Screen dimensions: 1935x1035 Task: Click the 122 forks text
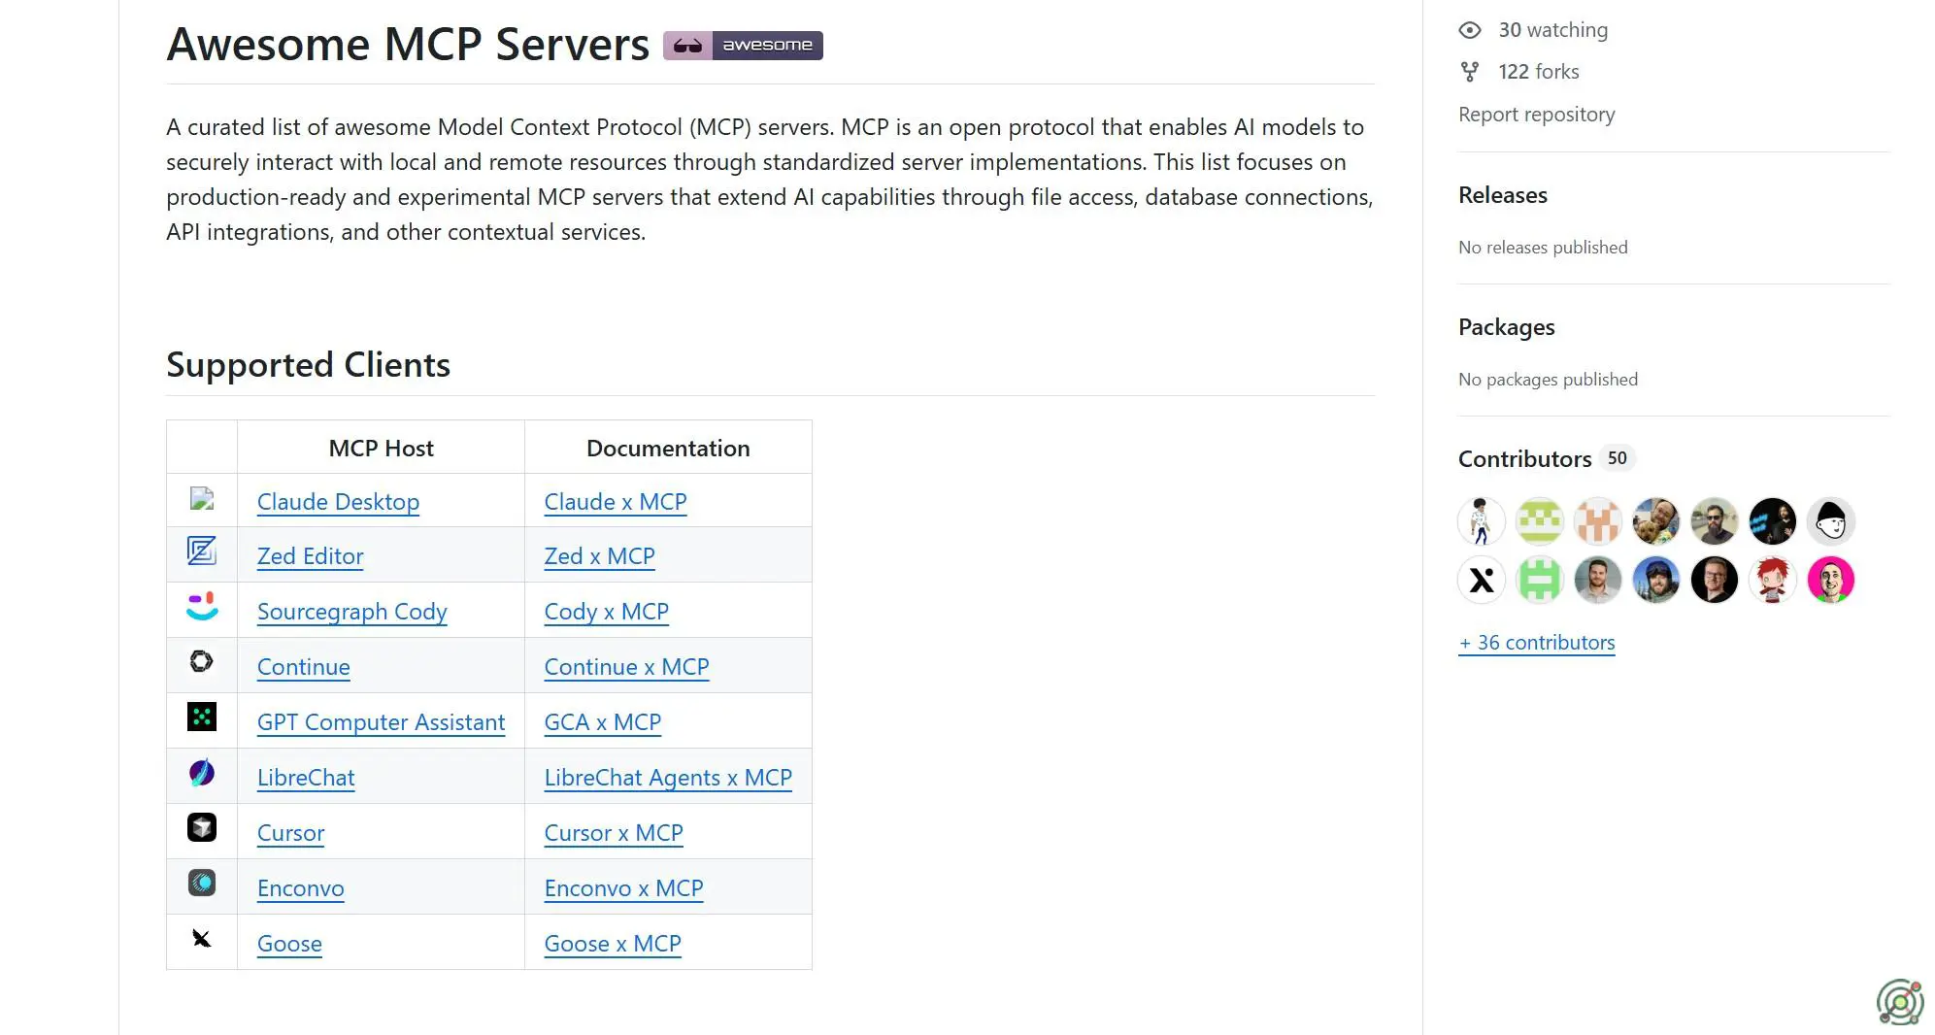(x=1538, y=72)
